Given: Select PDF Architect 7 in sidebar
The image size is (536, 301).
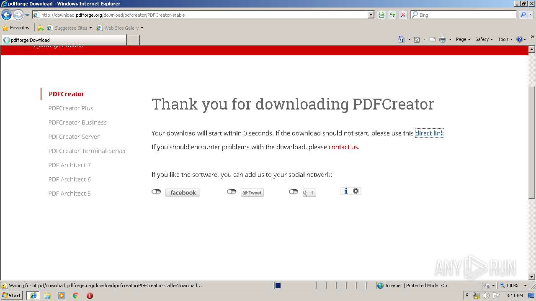Looking at the screenshot, I should click(x=70, y=165).
